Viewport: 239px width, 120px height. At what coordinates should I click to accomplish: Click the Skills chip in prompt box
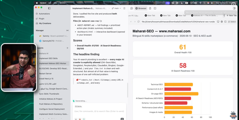click(x=78, y=107)
